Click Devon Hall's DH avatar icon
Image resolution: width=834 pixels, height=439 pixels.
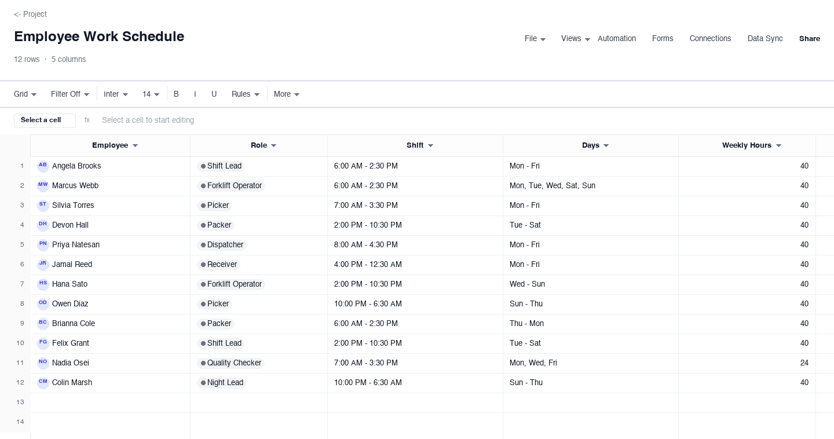point(43,225)
